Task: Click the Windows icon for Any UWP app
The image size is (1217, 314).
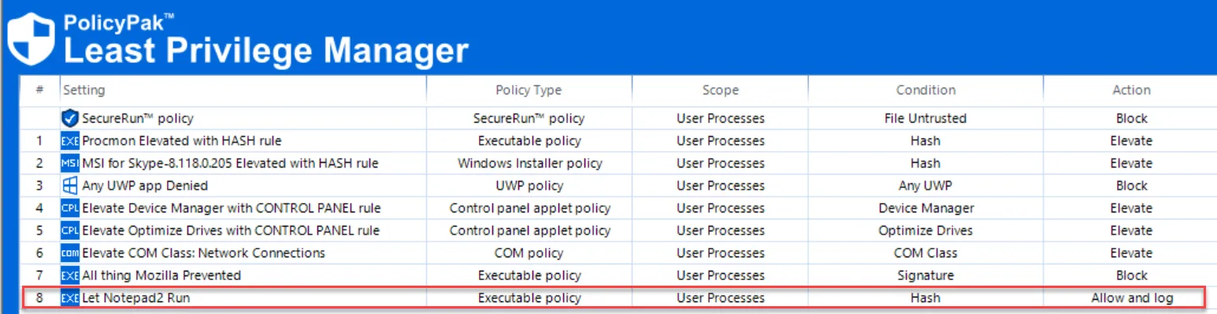Action: pyautogui.click(x=70, y=186)
